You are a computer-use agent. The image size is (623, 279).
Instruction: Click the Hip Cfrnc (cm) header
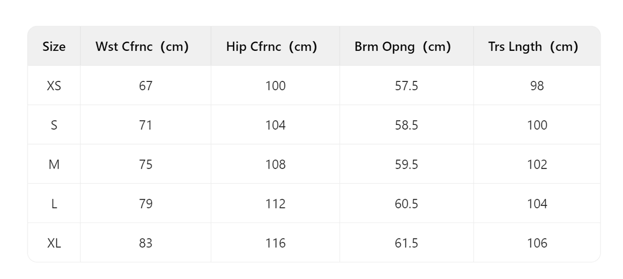click(272, 47)
